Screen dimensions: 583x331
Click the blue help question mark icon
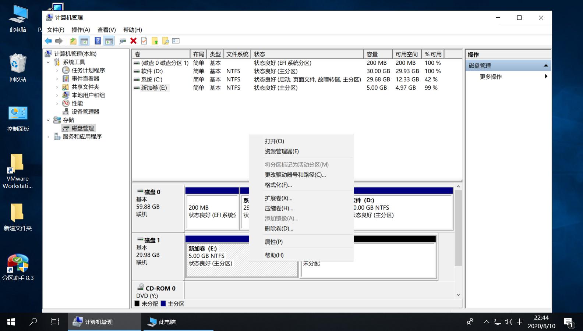[x=98, y=41]
